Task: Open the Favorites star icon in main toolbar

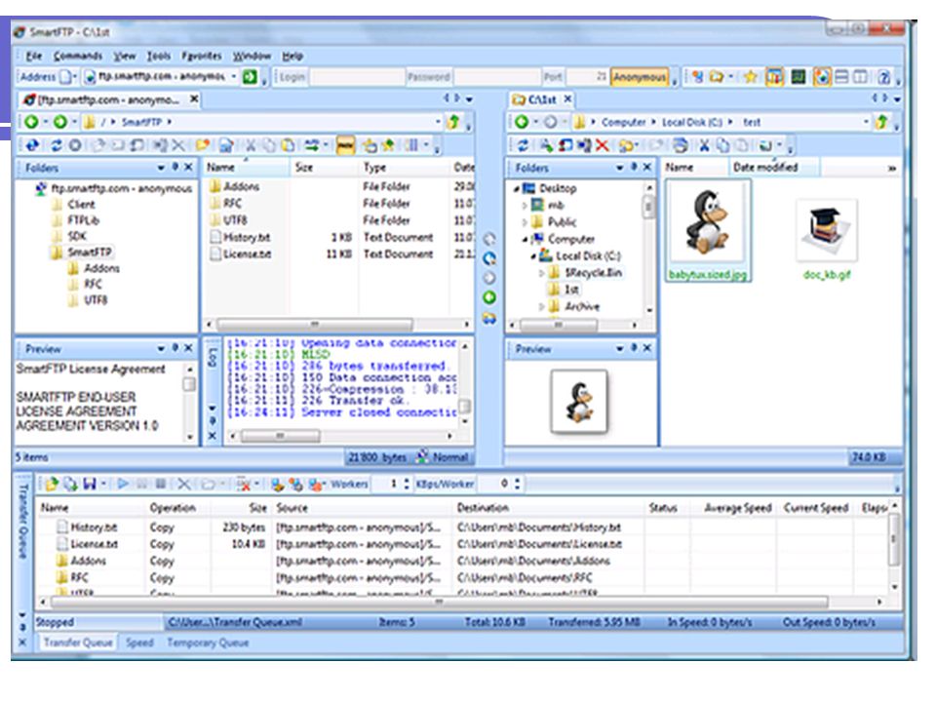Action: pyautogui.click(x=751, y=76)
